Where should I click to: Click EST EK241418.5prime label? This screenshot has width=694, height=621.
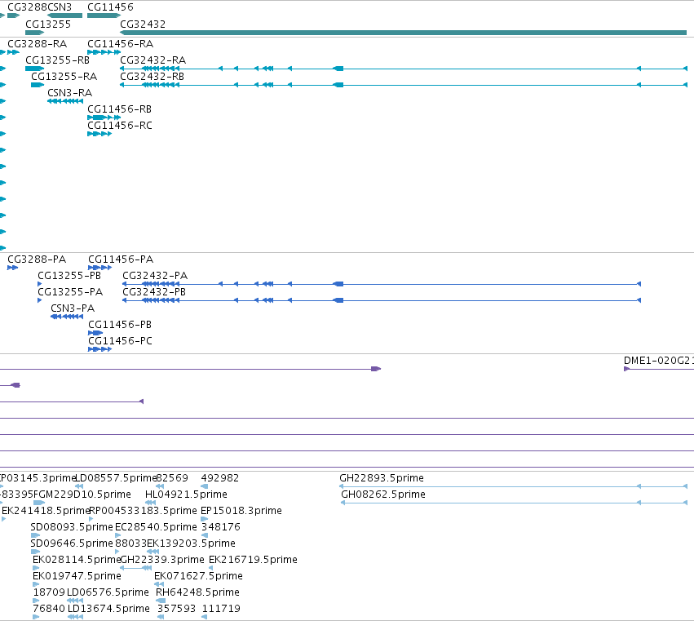(x=46, y=511)
